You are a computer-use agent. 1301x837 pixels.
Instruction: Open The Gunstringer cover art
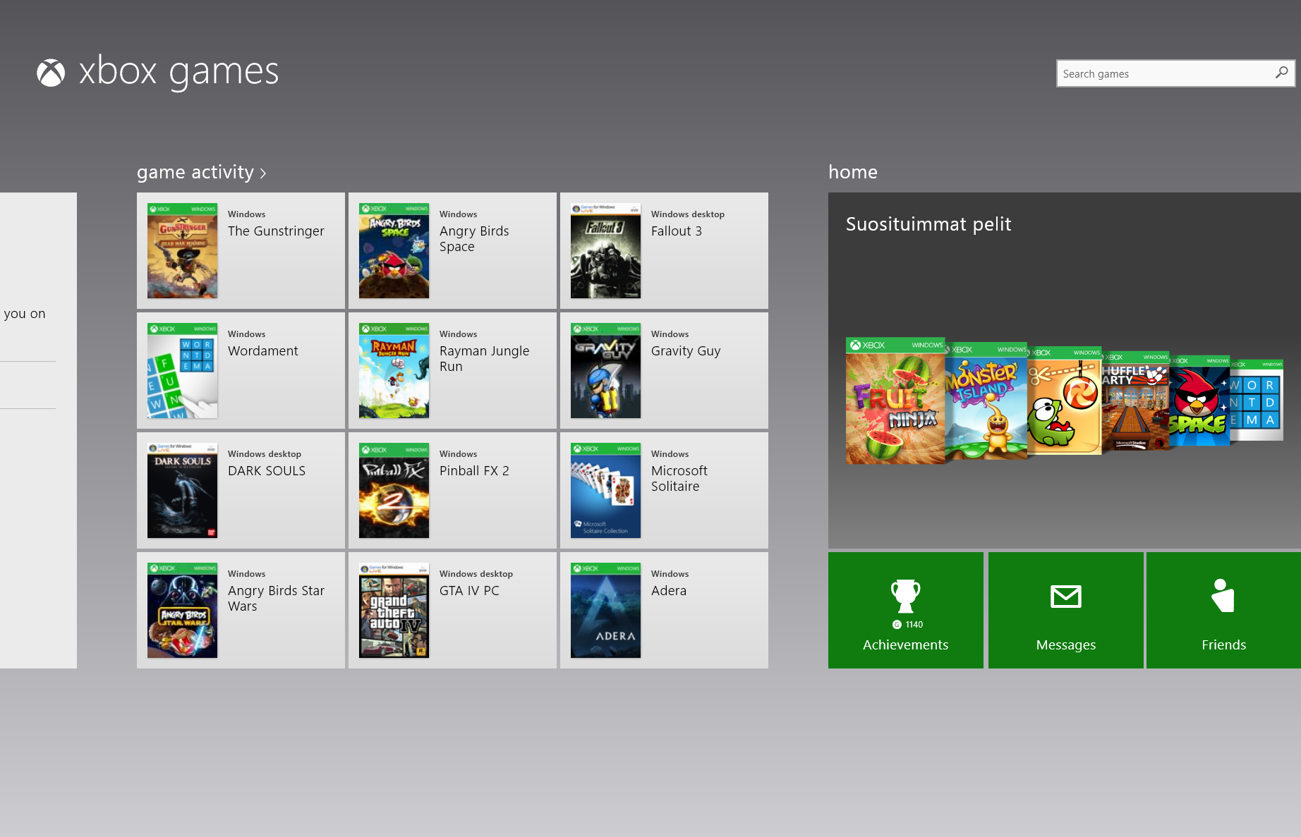point(182,251)
